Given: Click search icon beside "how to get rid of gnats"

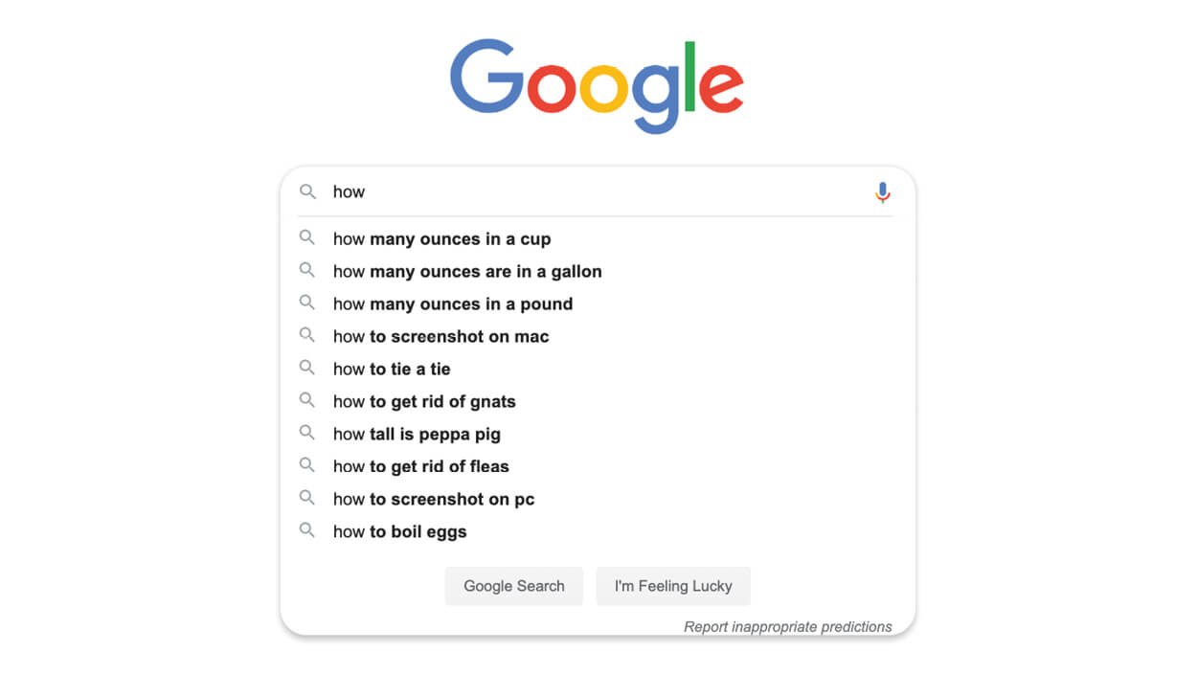Looking at the screenshot, I should [x=306, y=400].
